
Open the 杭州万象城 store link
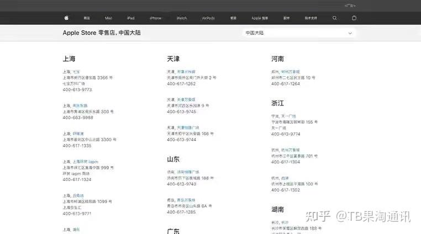tap(291, 150)
